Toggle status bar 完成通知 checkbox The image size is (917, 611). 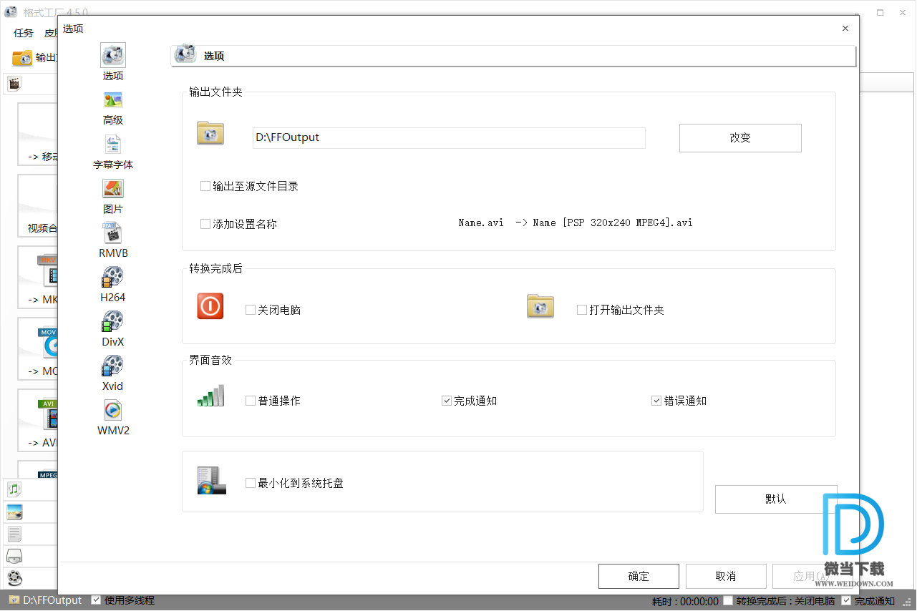846,601
